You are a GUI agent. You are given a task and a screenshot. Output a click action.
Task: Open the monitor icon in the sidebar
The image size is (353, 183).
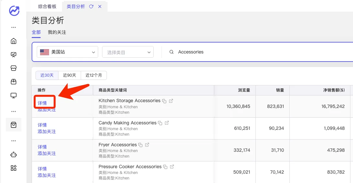click(x=14, y=96)
